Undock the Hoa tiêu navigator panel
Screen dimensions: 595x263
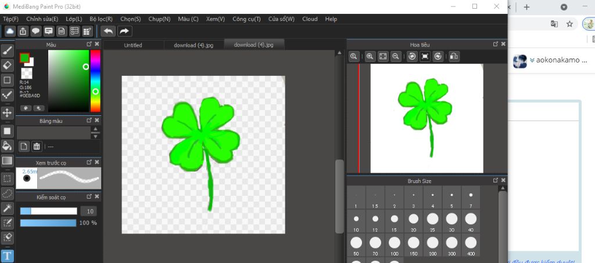point(495,44)
